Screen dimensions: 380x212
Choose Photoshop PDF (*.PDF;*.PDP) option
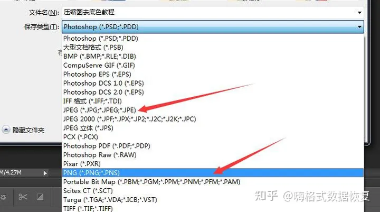click(213, 146)
